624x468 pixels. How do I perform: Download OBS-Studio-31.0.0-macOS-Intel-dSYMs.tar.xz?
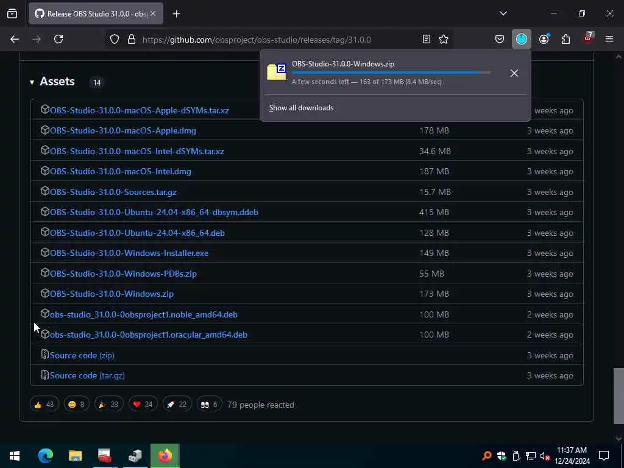pos(137,151)
